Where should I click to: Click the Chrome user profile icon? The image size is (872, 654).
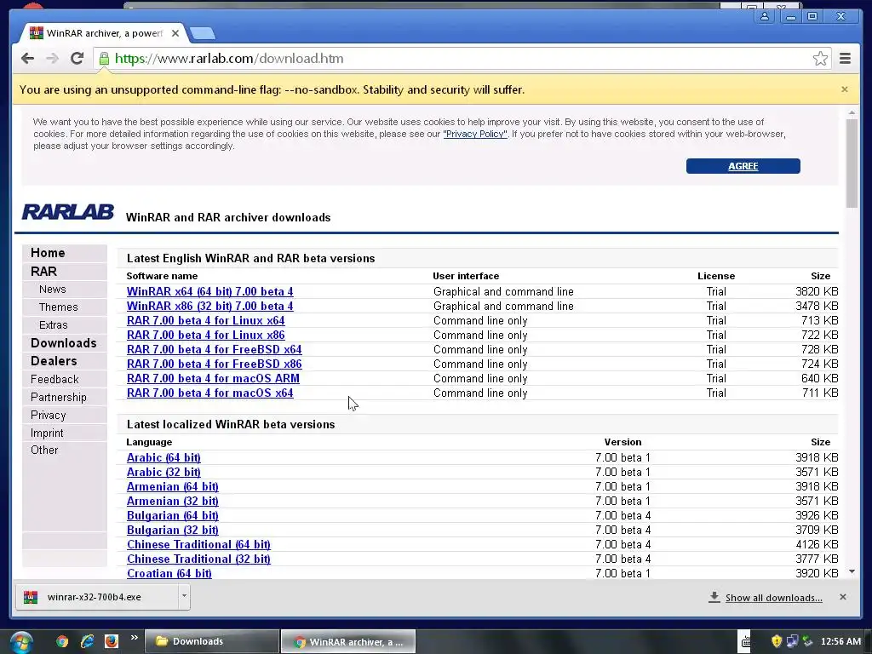point(765,17)
